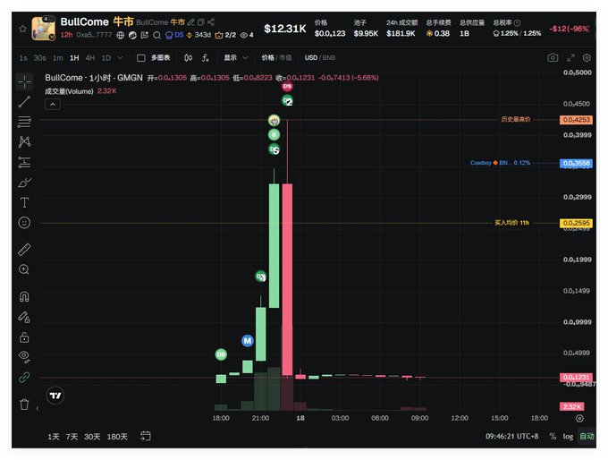Click the 343d BNB age badge

[x=198, y=35]
